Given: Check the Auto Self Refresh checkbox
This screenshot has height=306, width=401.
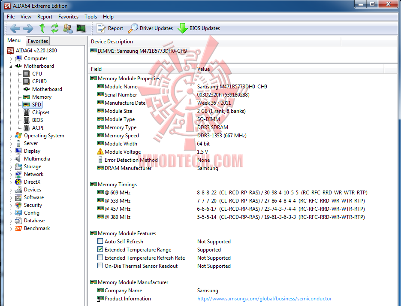Looking at the screenshot, I should click(x=100, y=241).
